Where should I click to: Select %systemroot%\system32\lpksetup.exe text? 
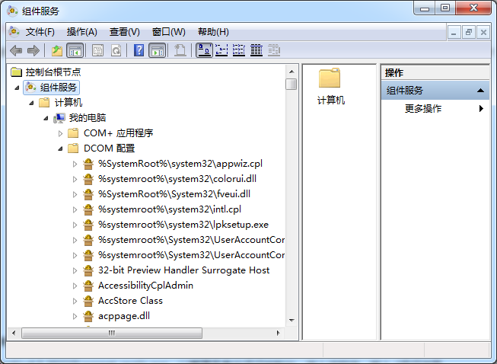[183, 225]
